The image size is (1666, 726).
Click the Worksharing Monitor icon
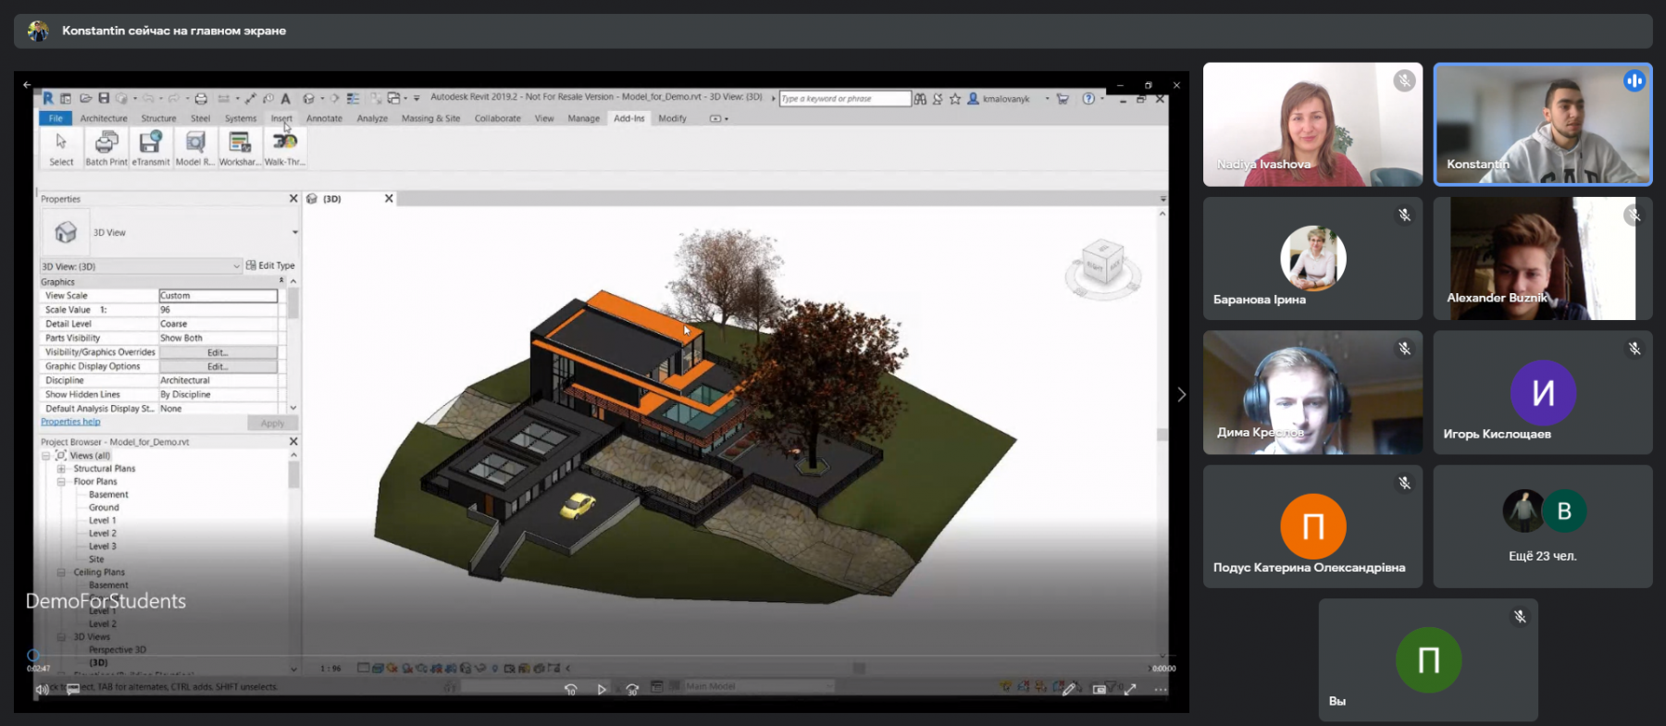[239, 148]
